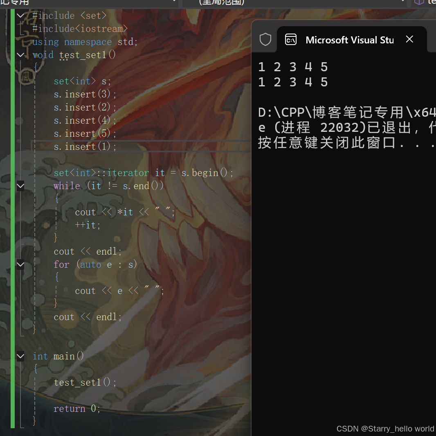Collapse the for (auto e : s) block
The image size is (436, 436).
(x=20, y=264)
